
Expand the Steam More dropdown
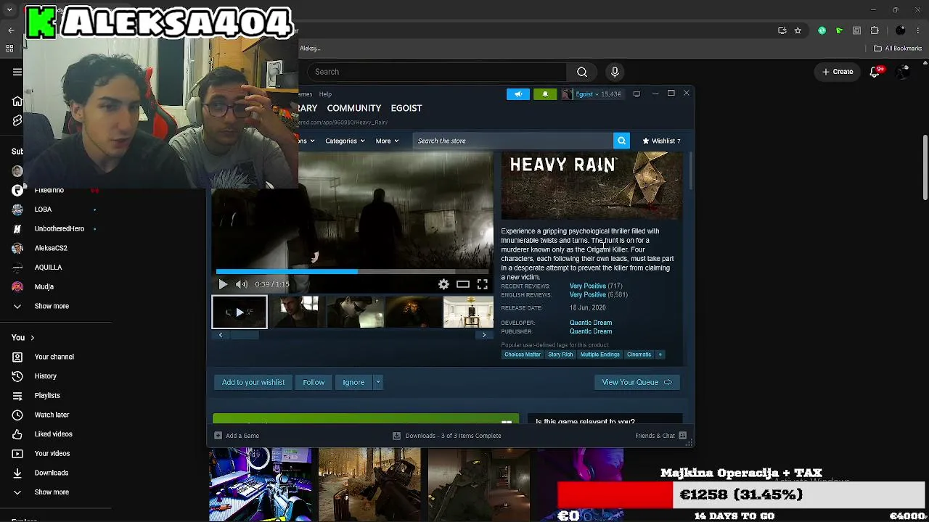pyautogui.click(x=387, y=141)
